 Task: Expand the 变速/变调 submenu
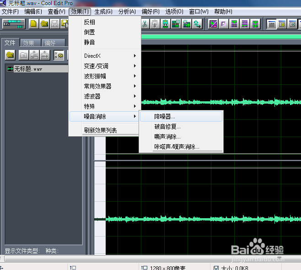(x=105, y=66)
